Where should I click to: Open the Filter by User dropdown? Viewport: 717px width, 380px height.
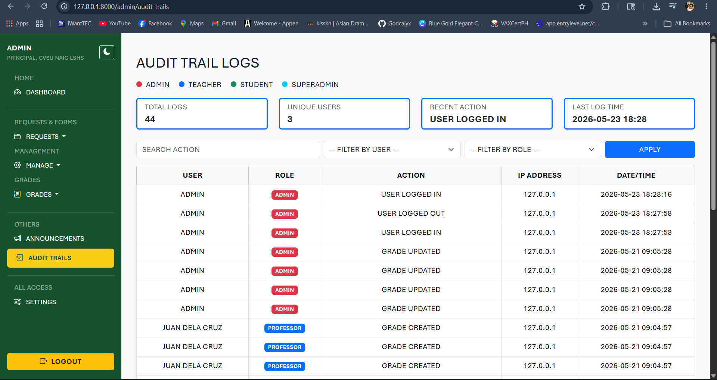[392, 150]
